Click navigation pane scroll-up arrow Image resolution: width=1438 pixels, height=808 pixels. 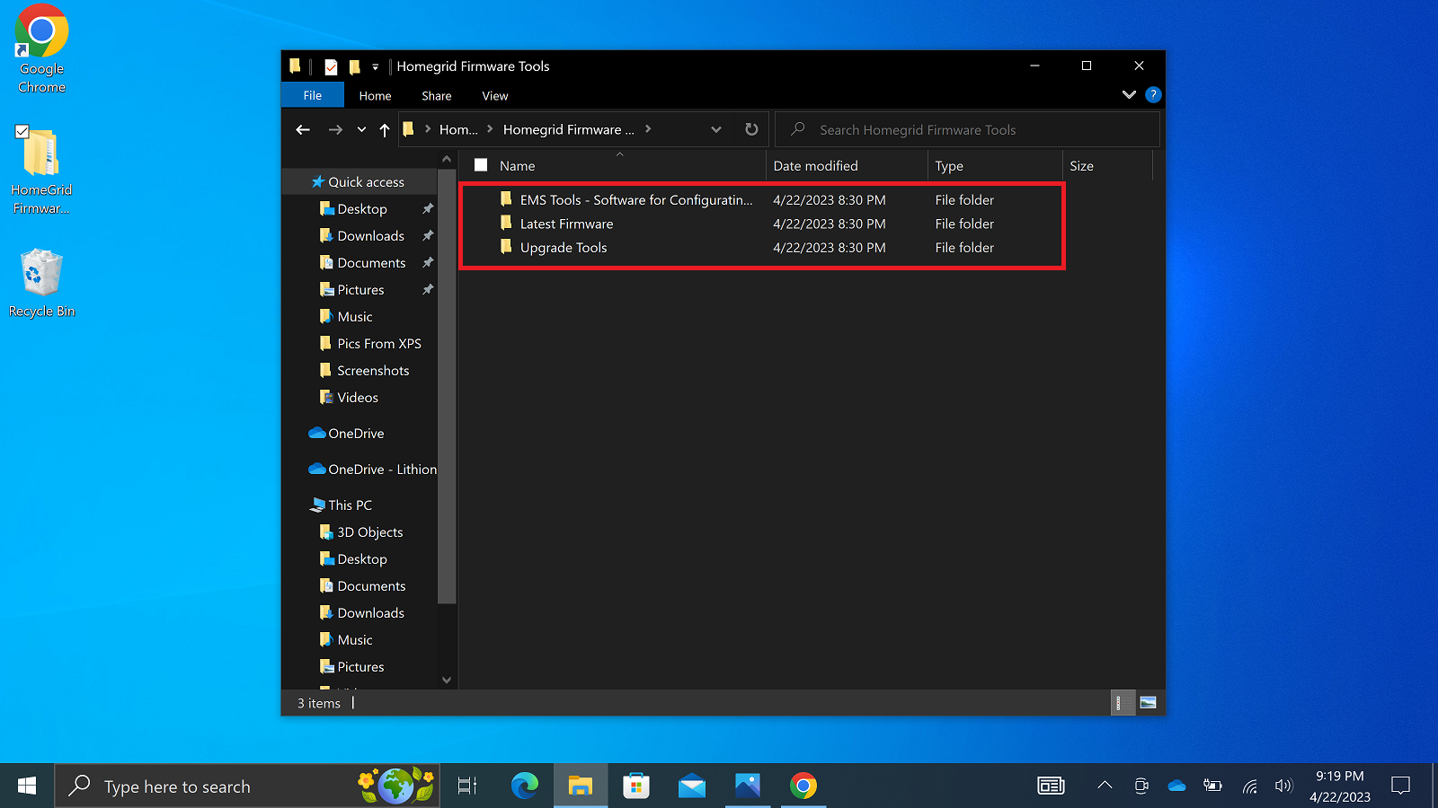point(447,159)
